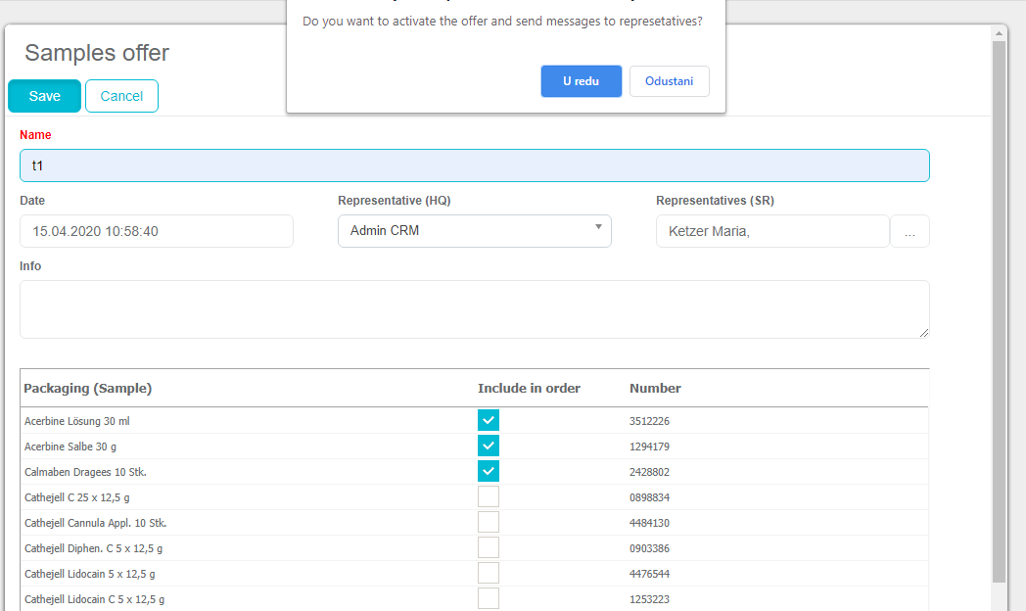Uncheck Calmaben Dragees 10 Stk. checkbox
The image size is (1026, 611).
[x=489, y=471]
